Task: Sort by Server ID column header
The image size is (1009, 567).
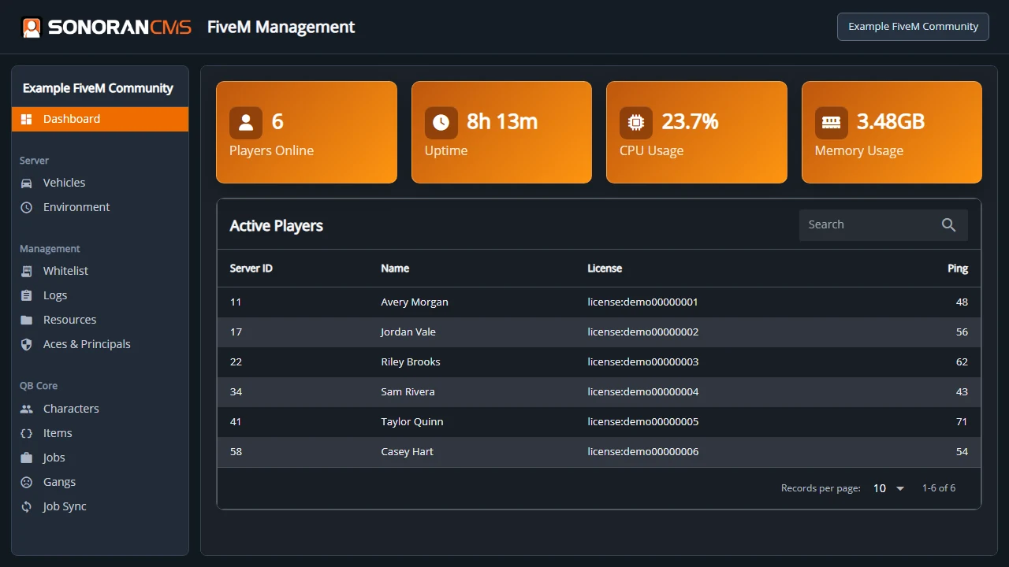Action: (x=251, y=269)
